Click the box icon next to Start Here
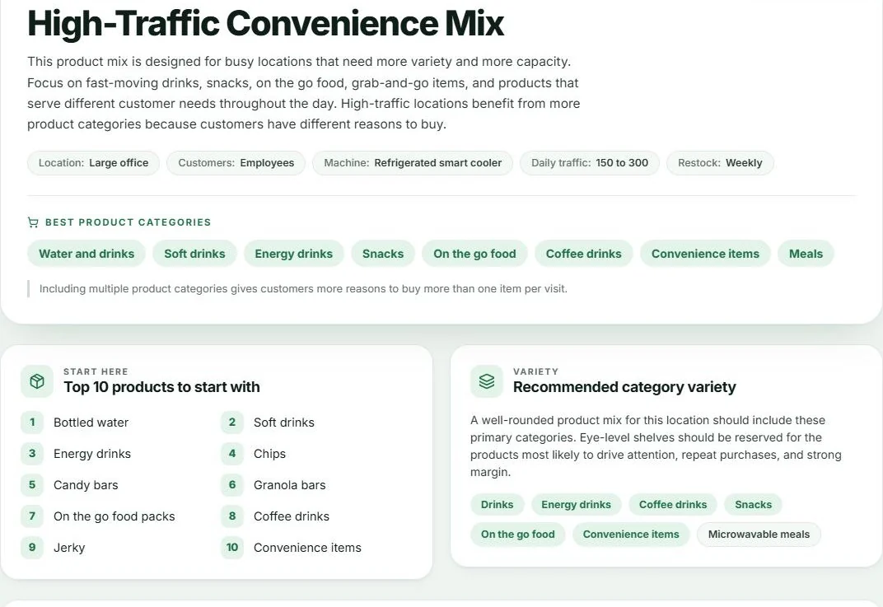Image resolution: width=883 pixels, height=607 pixels. [x=37, y=381]
